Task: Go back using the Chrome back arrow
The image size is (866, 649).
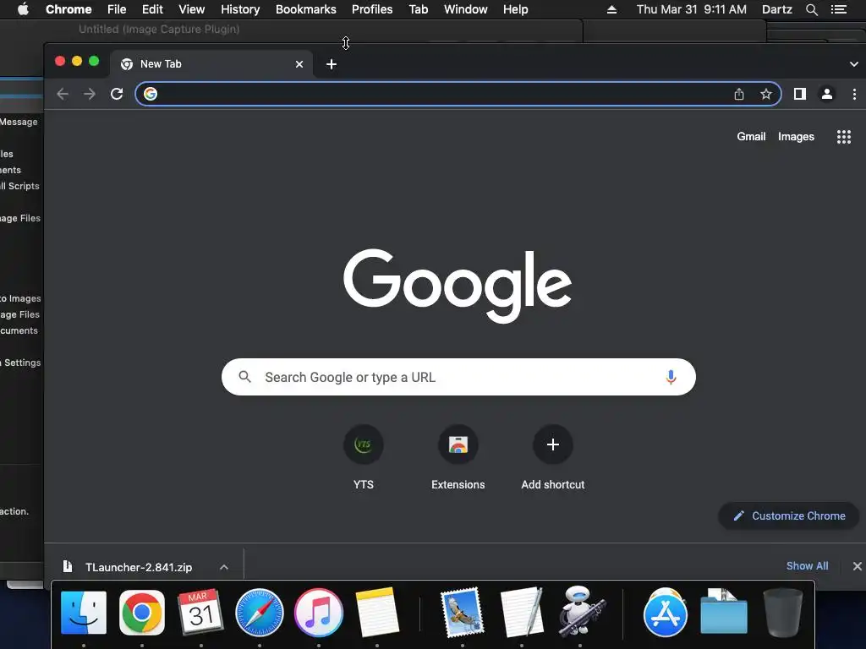Action: pos(63,94)
